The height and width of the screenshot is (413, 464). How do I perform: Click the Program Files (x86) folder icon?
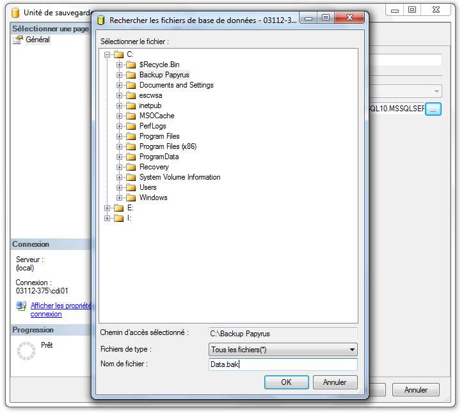click(x=131, y=146)
